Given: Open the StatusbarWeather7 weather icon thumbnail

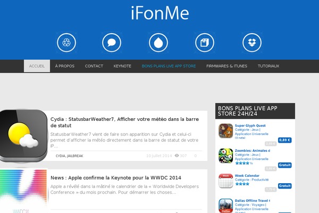Looking at the screenshot, I should [x=23, y=136].
